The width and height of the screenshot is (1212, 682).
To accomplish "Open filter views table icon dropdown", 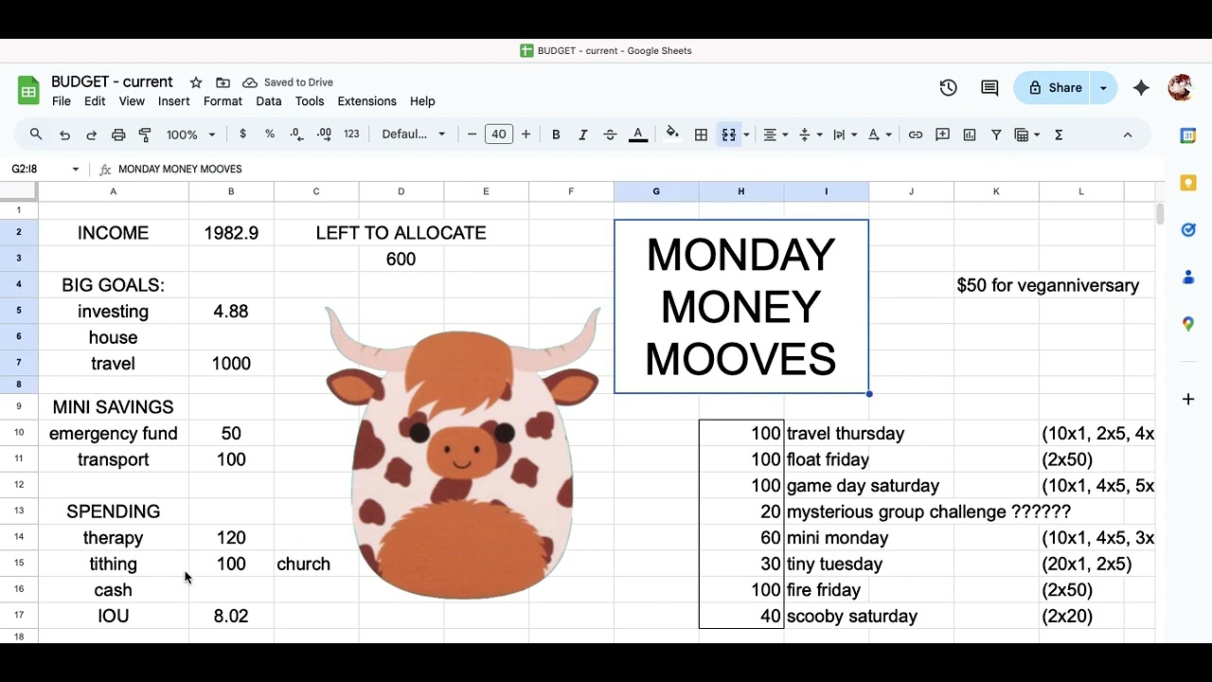I will pyautogui.click(x=1027, y=135).
